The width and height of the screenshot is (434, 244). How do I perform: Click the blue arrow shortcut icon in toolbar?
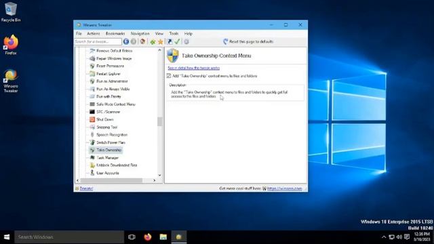click(x=170, y=41)
